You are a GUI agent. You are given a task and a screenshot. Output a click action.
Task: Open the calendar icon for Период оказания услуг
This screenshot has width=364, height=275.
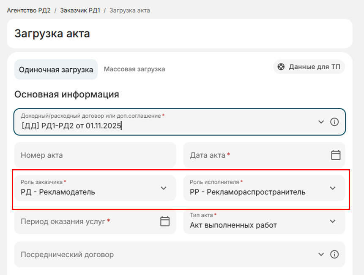click(x=165, y=221)
